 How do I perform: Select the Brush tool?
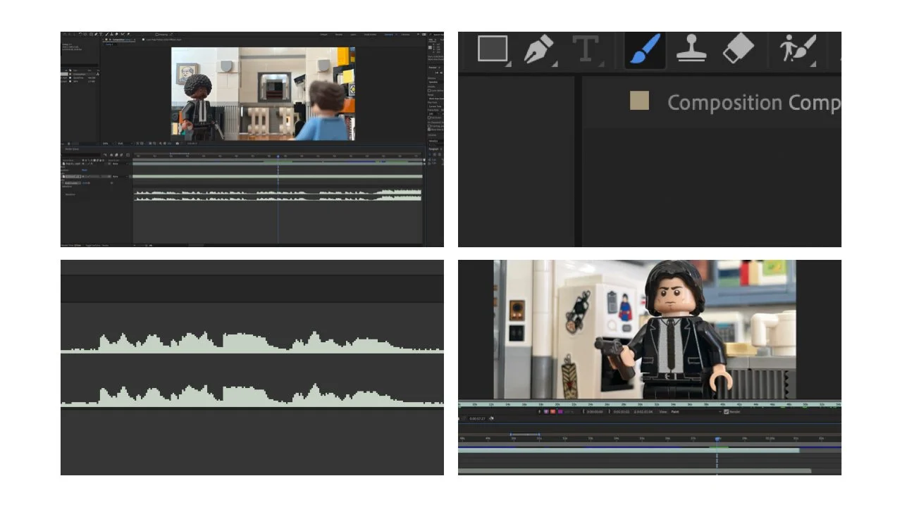pyautogui.click(x=645, y=49)
